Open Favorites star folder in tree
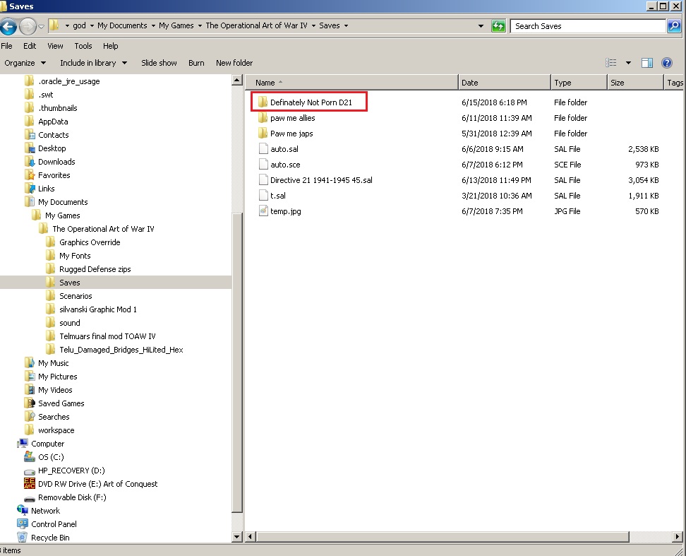The image size is (686, 556). click(x=47, y=175)
